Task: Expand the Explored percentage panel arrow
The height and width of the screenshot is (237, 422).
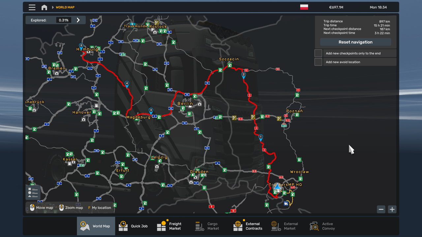Action: (78, 20)
